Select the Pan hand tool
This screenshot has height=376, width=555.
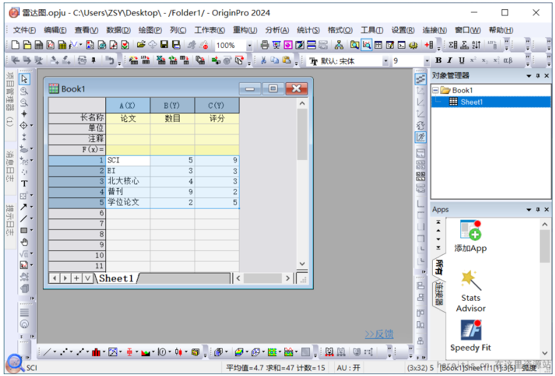point(24,242)
